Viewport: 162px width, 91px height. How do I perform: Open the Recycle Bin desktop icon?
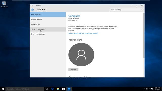pyautogui.click(x=4, y=4)
